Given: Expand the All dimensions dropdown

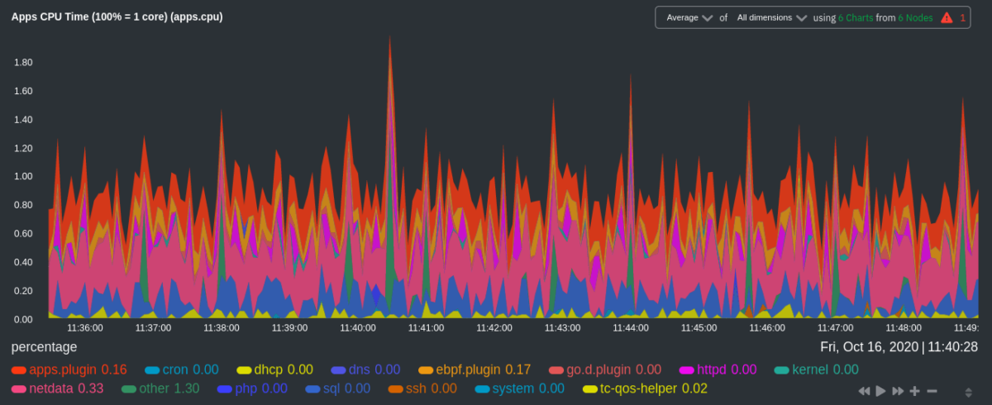Looking at the screenshot, I should [771, 17].
